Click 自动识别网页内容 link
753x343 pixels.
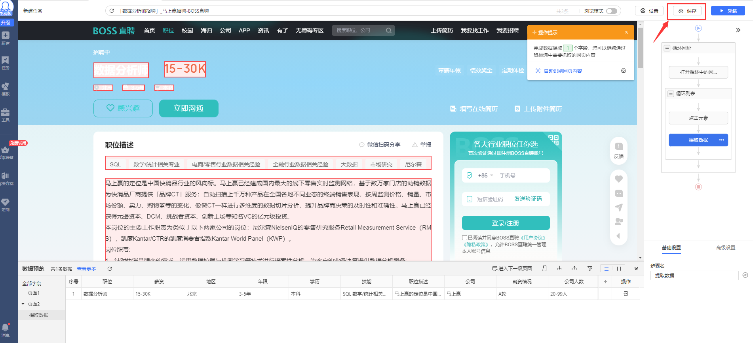pyautogui.click(x=563, y=71)
